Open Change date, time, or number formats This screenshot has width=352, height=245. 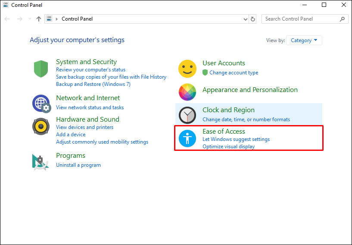pos(246,119)
